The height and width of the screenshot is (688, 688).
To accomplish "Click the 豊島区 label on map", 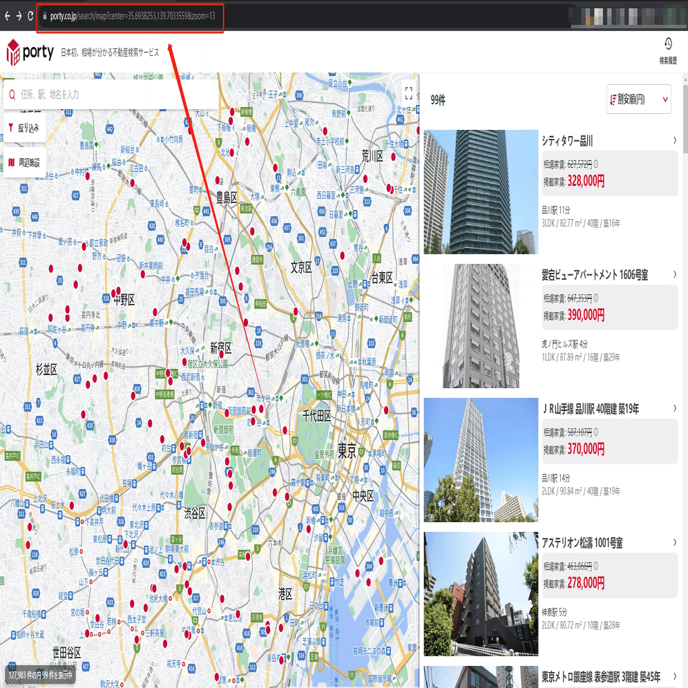I will pyautogui.click(x=227, y=198).
